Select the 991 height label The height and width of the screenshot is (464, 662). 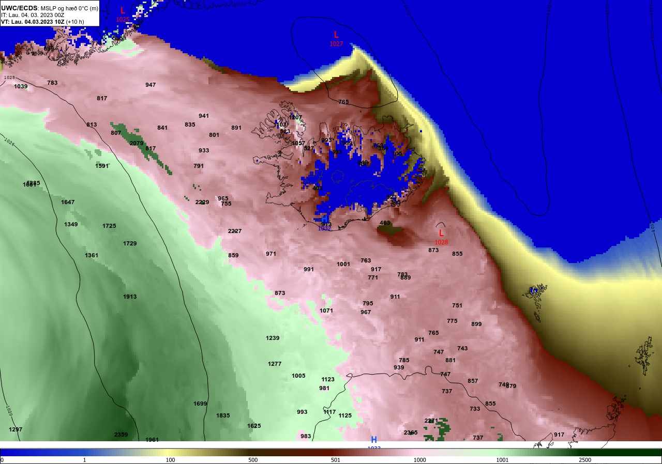[309, 269]
